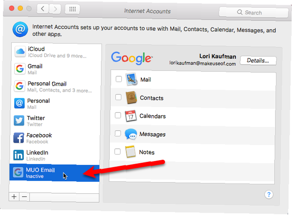Click the Calendars app icon
The height and width of the screenshot is (215, 292).
pyautogui.click(x=131, y=116)
